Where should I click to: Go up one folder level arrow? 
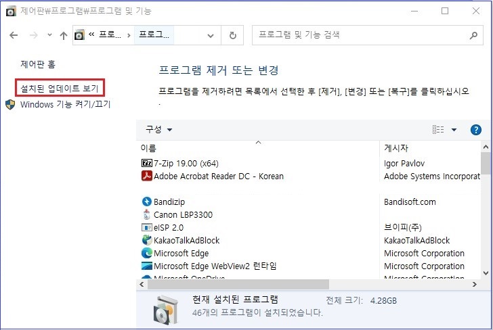click(x=64, y=35)
